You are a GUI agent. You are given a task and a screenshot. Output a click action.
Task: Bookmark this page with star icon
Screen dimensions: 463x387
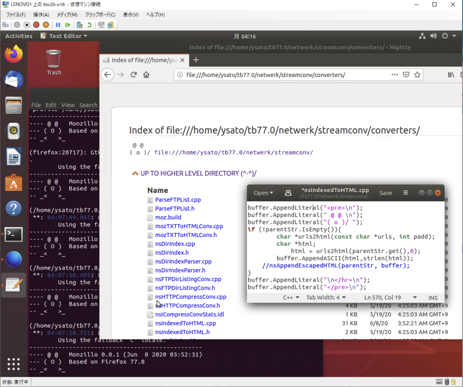[x=417, y=75]
